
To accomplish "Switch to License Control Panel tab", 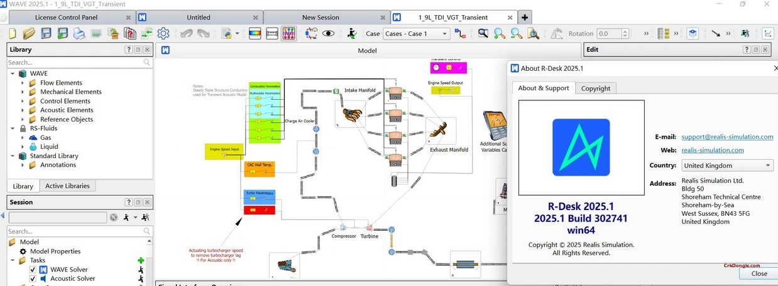I will click(66, 17).
